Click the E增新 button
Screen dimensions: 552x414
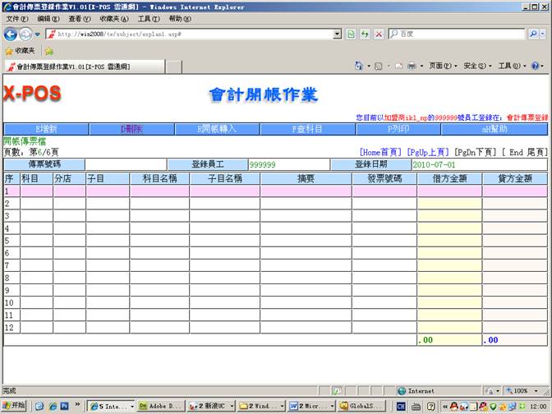(45, 129)
